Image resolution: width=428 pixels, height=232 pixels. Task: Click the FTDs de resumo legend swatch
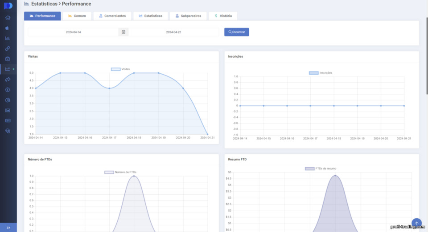click(x=309, y=168)
